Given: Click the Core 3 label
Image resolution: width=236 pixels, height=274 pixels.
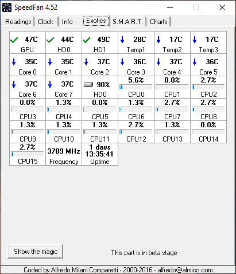Looking at the screenshot, I should [x=136, y=72].
